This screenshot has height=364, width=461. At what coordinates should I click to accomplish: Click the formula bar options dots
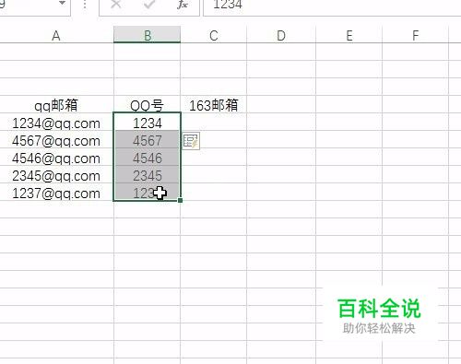pos(85,5)
